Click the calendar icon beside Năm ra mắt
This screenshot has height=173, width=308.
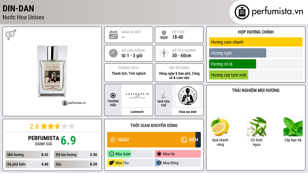coord(113,35)
